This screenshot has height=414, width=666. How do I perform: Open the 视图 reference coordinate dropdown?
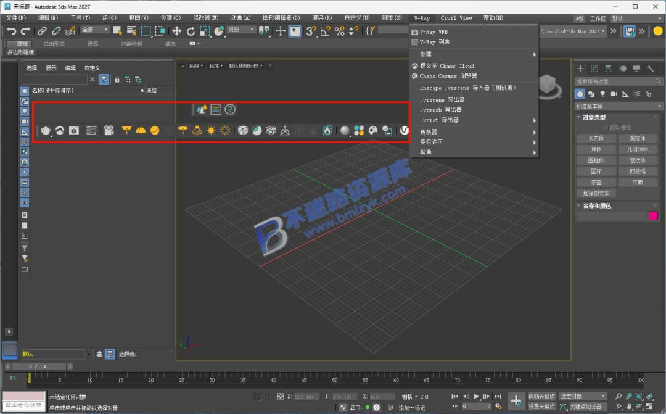[241, 30]
